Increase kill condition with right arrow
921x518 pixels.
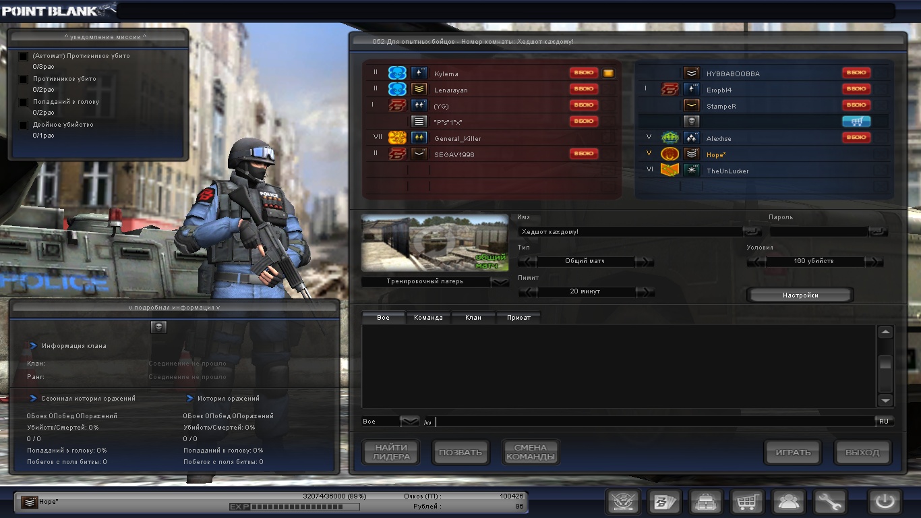pos(873,262)
